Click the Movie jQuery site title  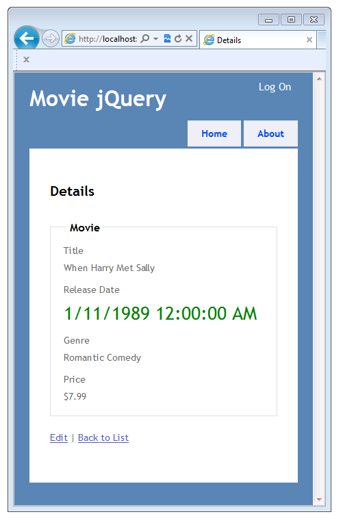pos(98,99)
